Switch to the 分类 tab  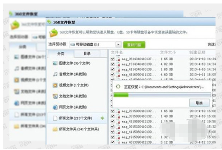click(x=61, y=53)
